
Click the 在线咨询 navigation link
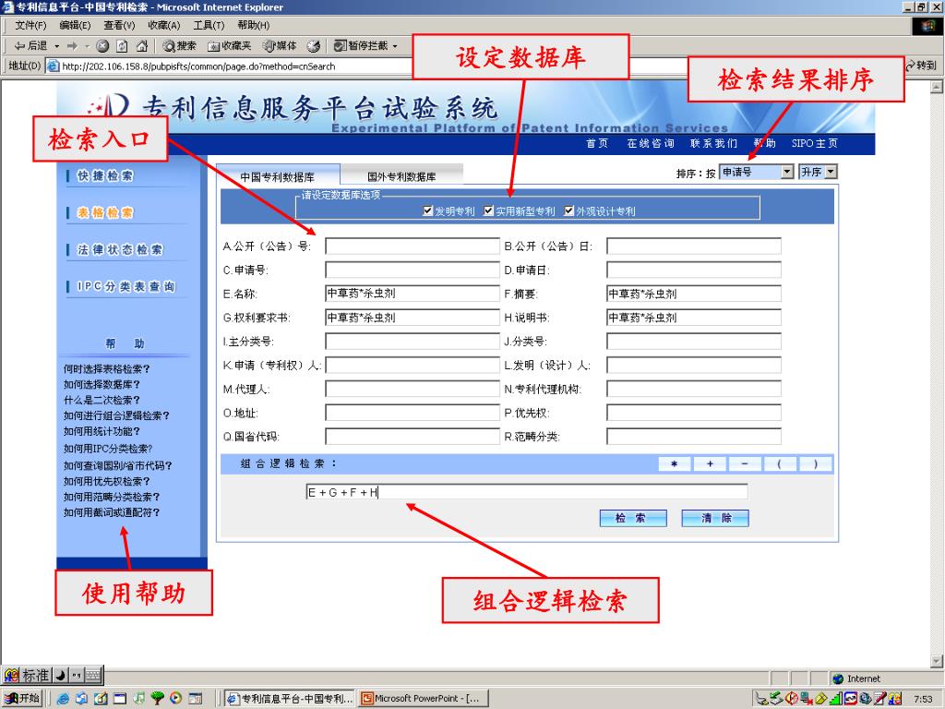pyautogui.click(x=651, y=143)
